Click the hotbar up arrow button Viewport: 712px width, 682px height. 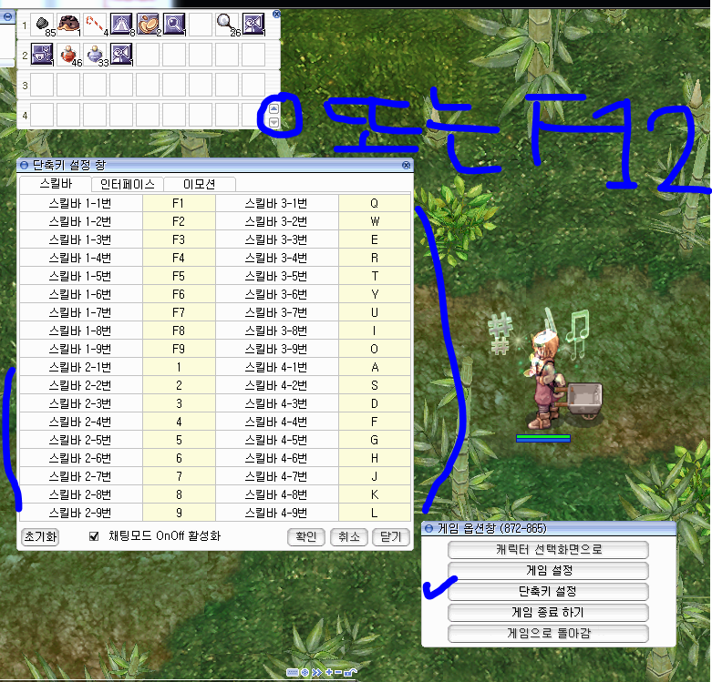pos(273,109)
